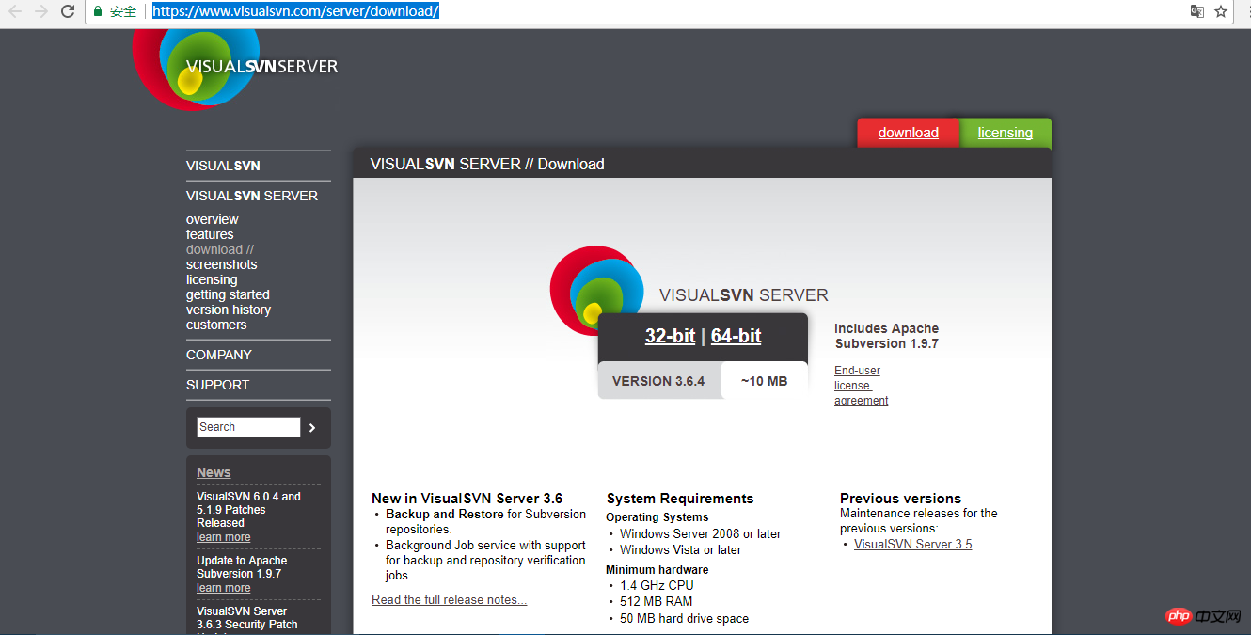Open VISUALSVN SERVER sidebar section

[x=252, y=196]
